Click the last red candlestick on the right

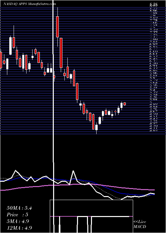click(x=124, y=104)
